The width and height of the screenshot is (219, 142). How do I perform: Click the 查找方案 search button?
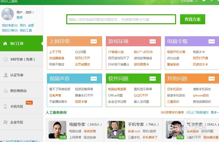coord(193,19)
